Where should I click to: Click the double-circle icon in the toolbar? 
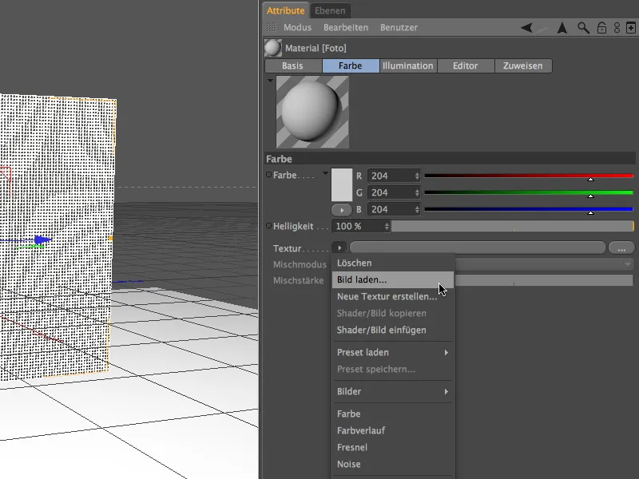click(x=616, y=27)
